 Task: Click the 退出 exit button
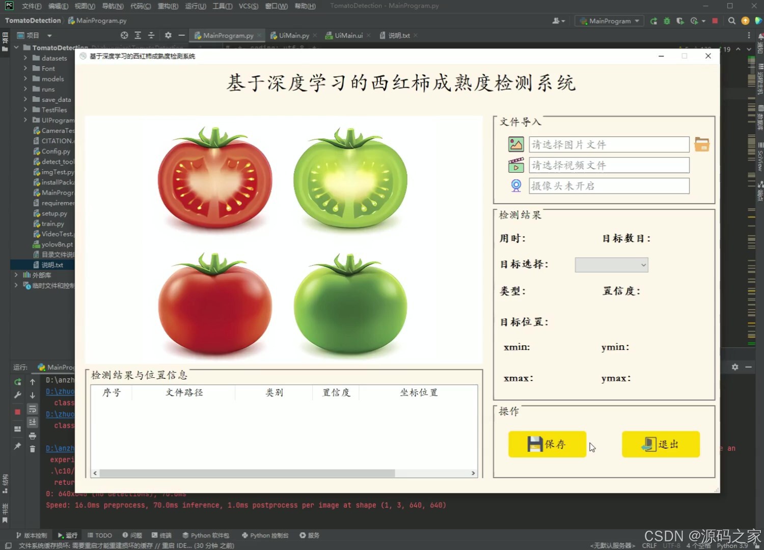click(661, 444)
